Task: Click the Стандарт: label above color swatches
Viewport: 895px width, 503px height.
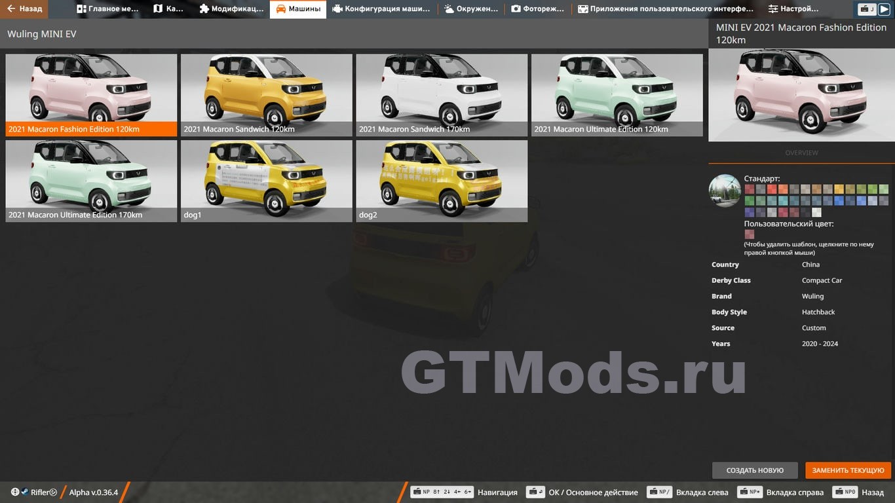Action: (762, 178)
